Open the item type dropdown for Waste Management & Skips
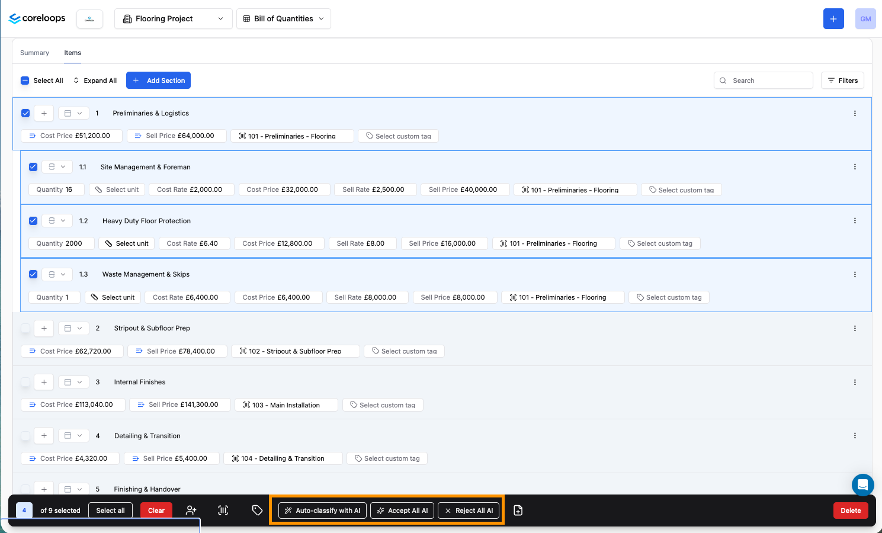This screenshot has width=882, height=533. pos(57,274)
